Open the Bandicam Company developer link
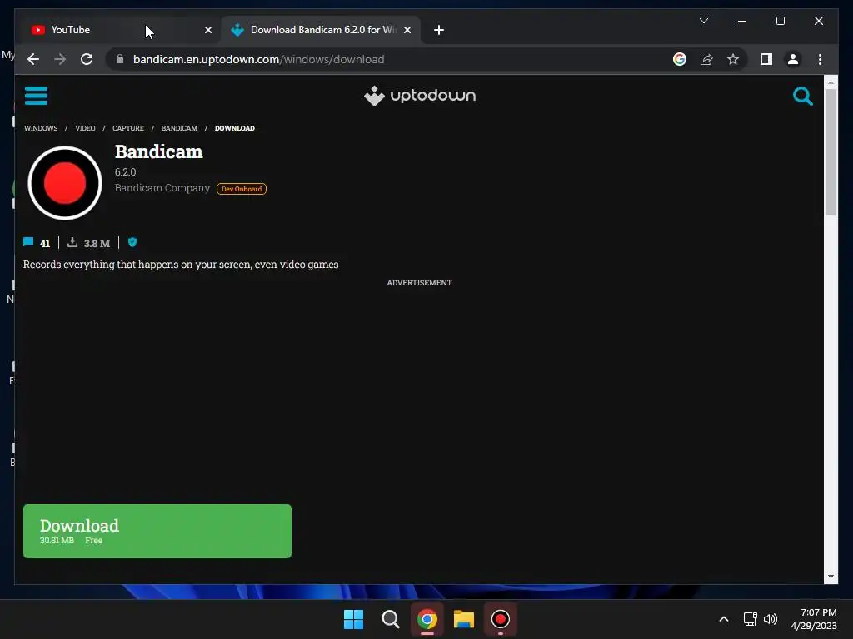This screenshot has width=853, height=639. (162, 188)
